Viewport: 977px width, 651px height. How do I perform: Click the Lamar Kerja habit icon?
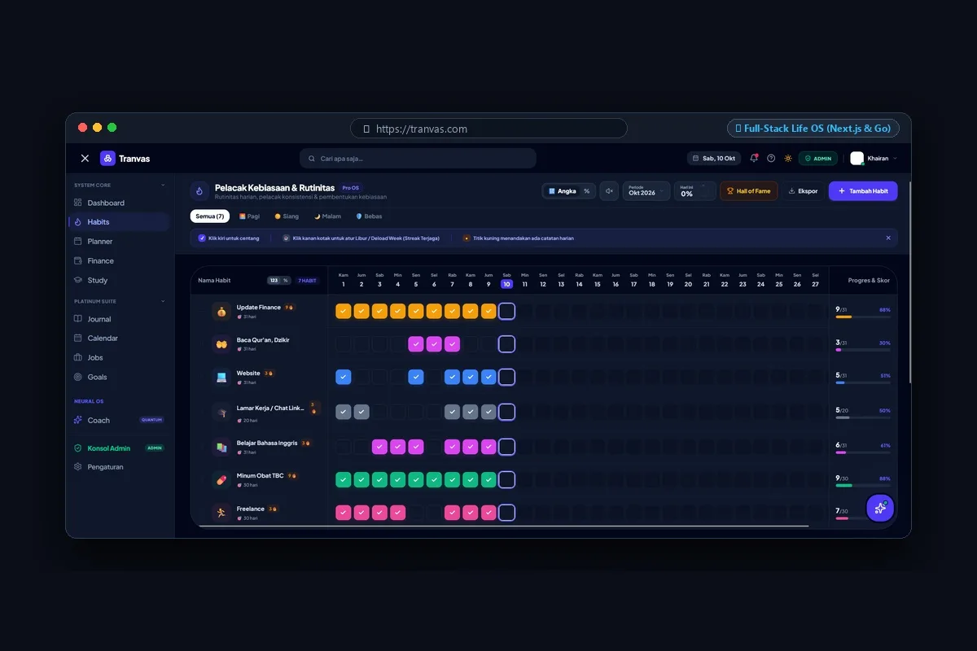point(221,413)
